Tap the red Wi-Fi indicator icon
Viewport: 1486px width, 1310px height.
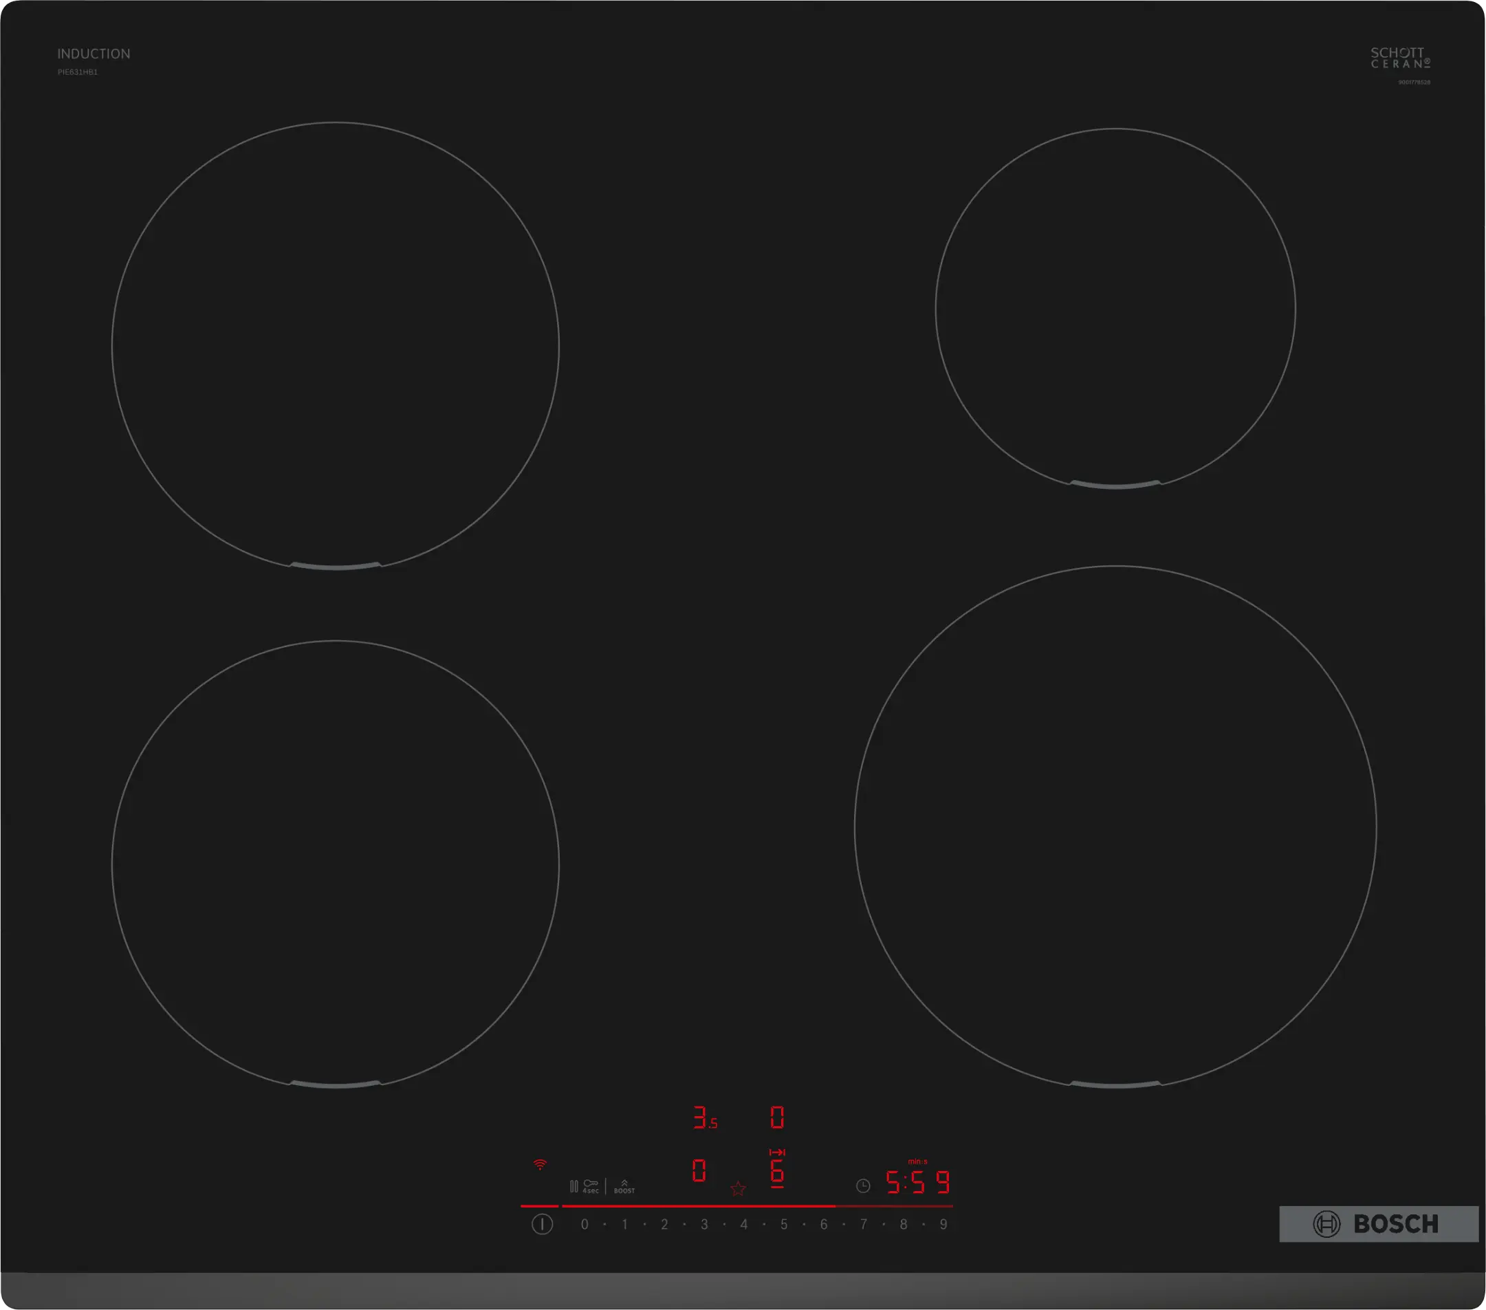[x=540, y=1164]
